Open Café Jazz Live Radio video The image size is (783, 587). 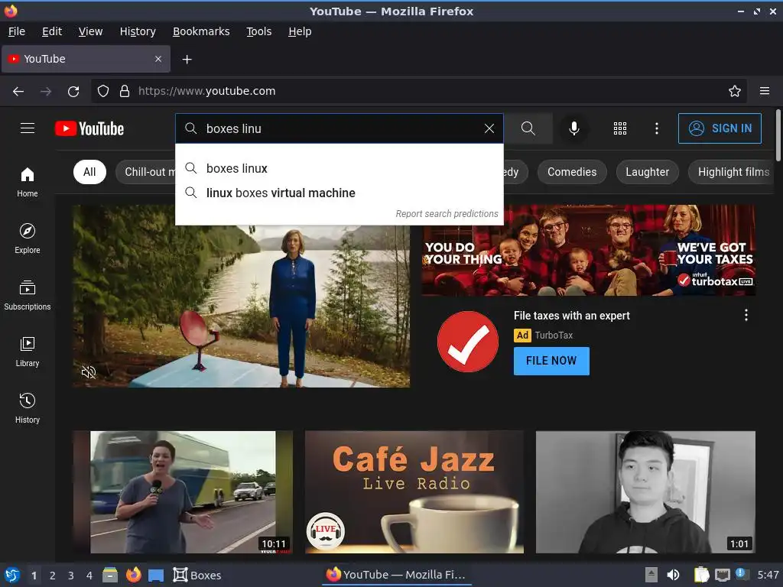(414, 492)
